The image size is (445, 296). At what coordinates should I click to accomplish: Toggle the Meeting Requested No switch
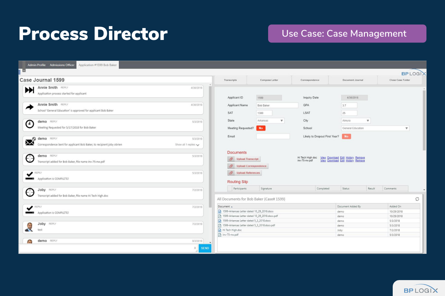tap(261, 128)
